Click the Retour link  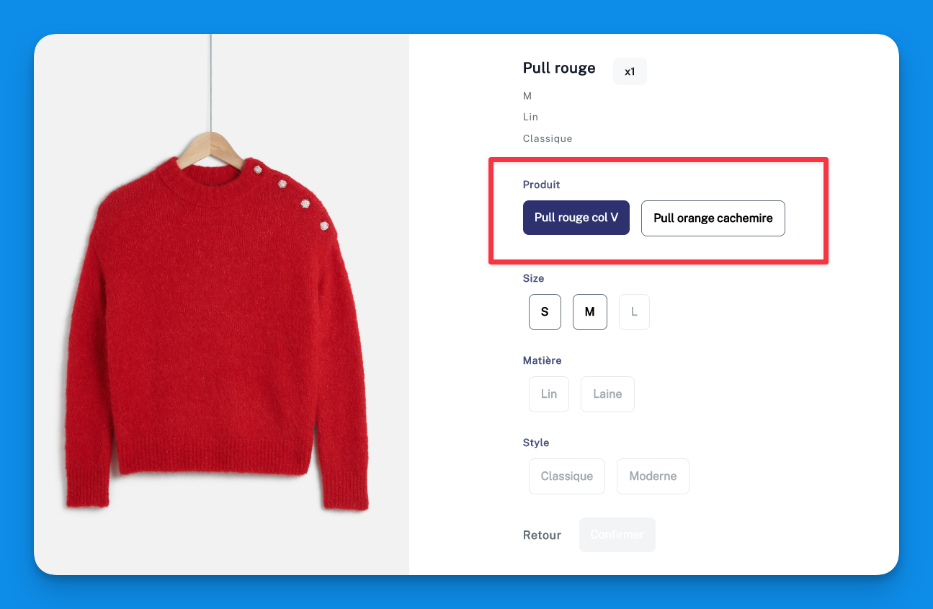(542, 535)
